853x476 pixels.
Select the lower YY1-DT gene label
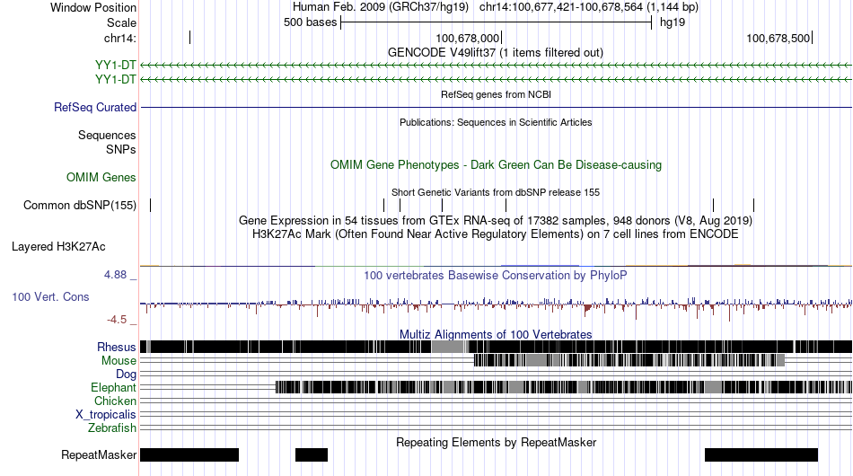115,79
